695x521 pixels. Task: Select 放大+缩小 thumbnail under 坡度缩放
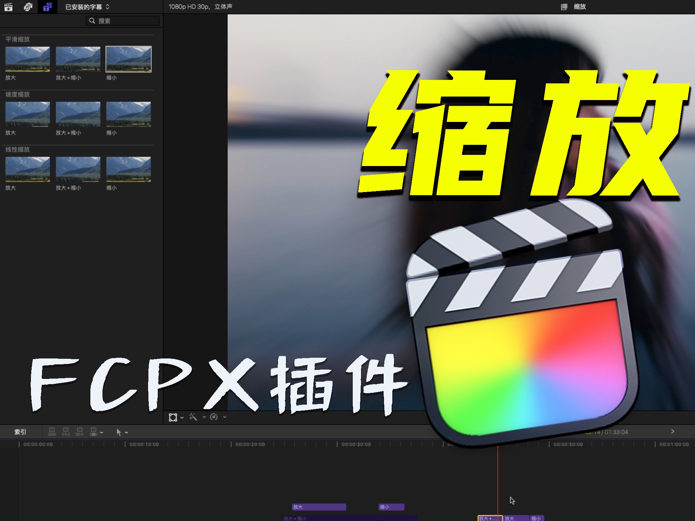coord(78,114)
